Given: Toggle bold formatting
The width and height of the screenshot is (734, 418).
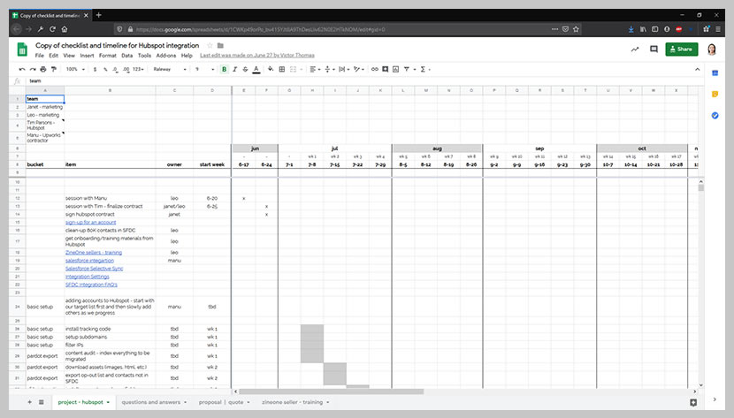Looking at the screenshot, I should point(225,69).
